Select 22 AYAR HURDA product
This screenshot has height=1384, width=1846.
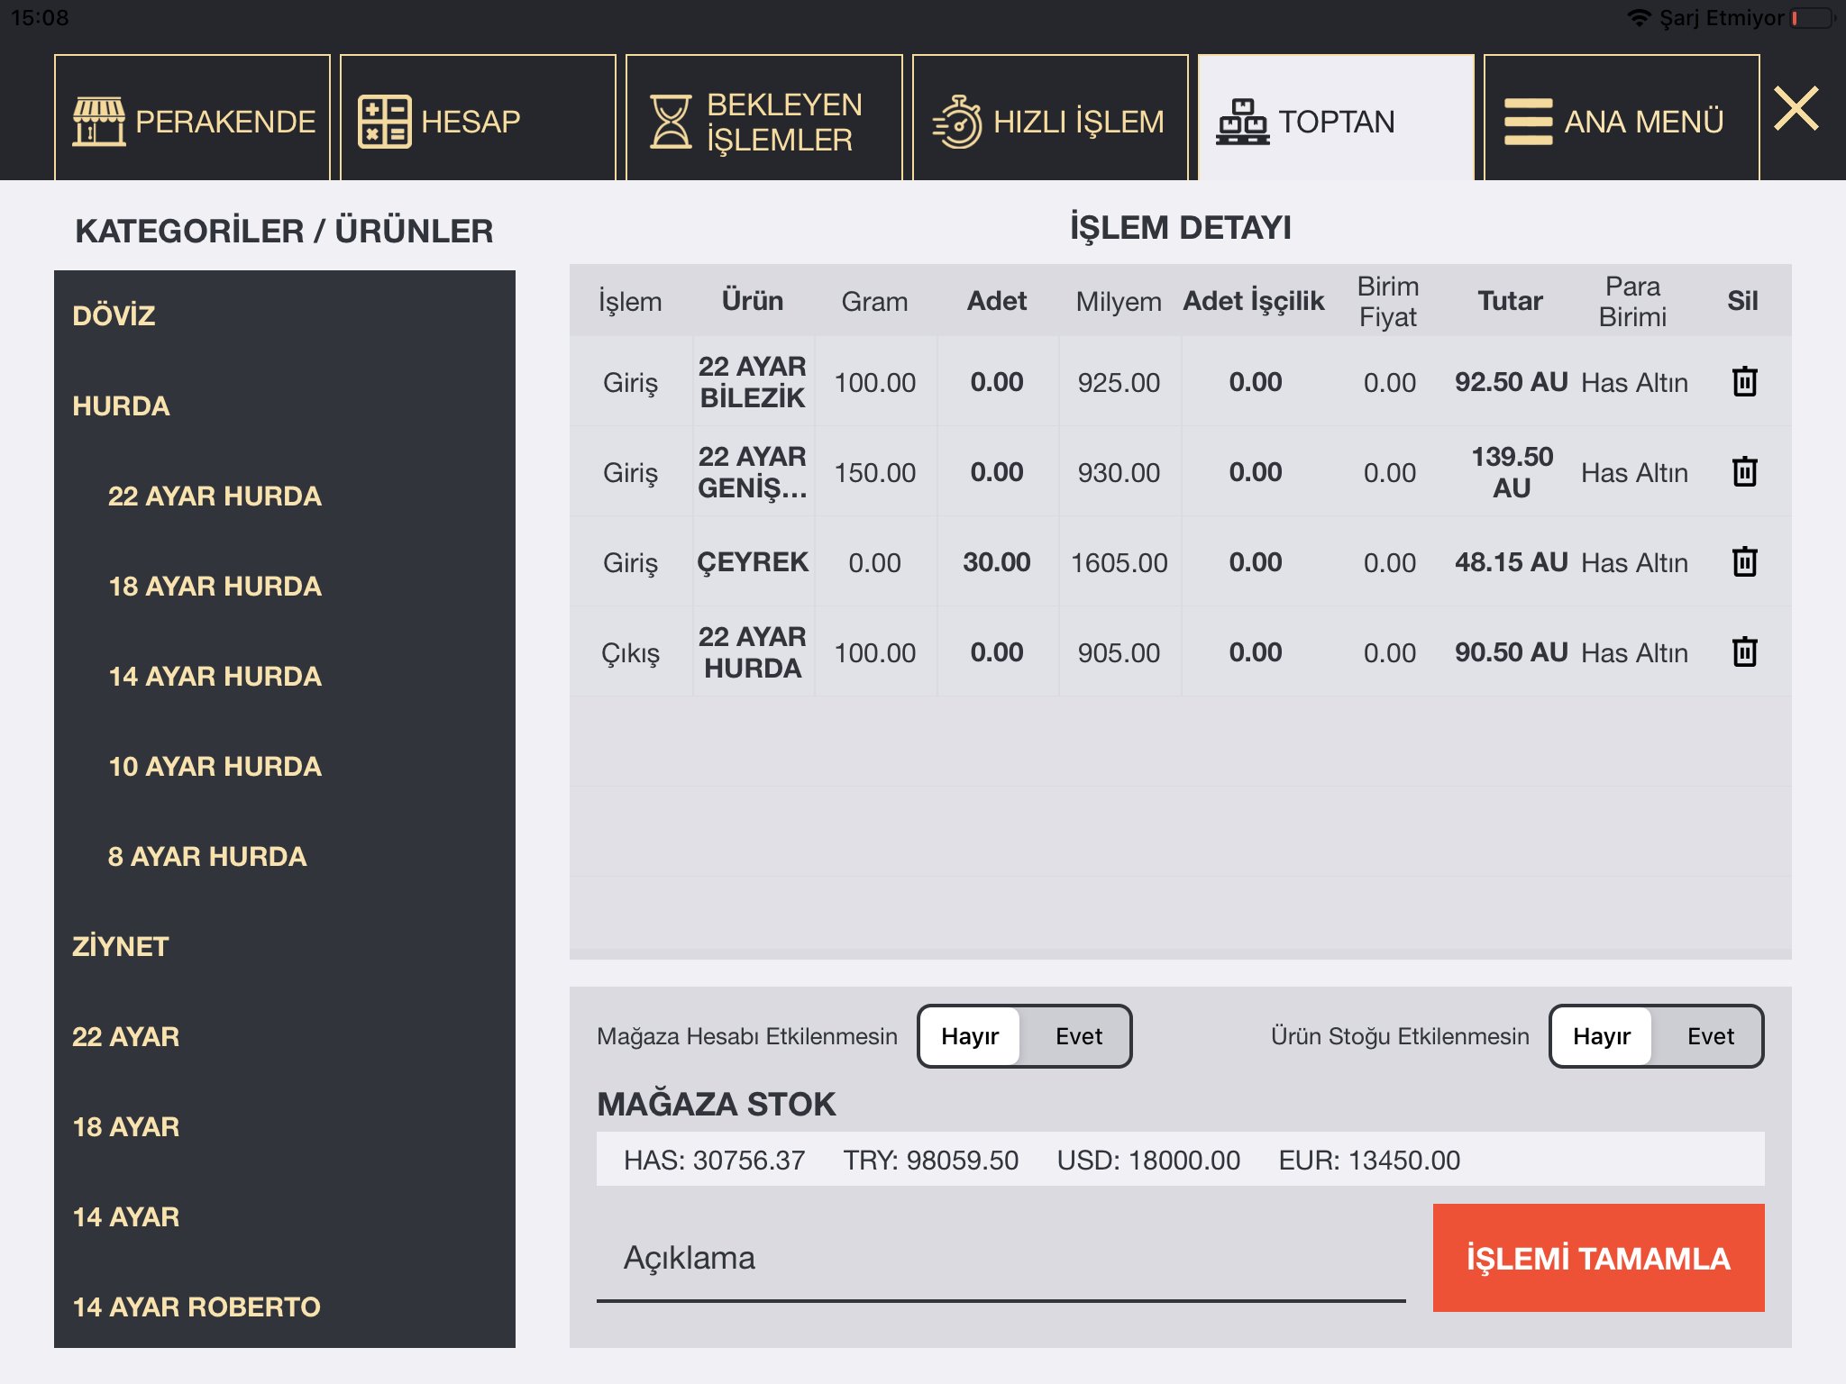[x=285, y=496]
